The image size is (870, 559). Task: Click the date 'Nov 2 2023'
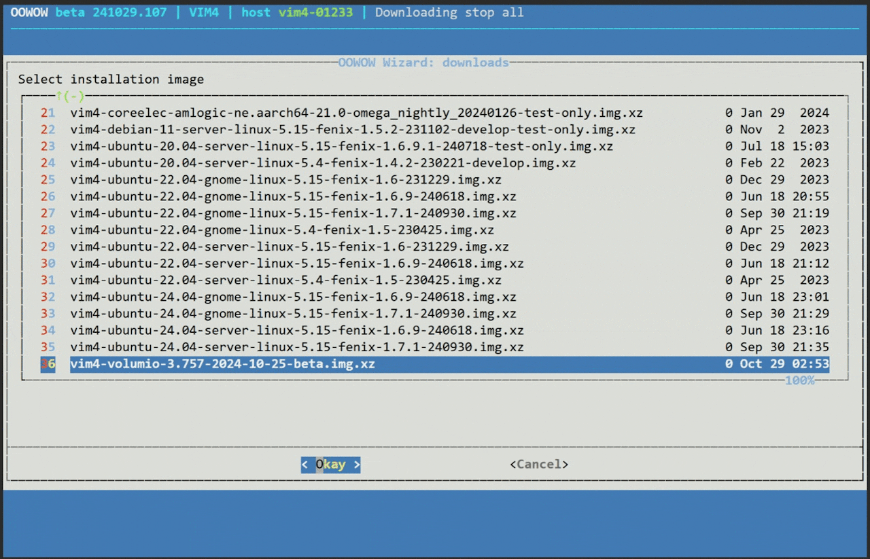(784, 129)
